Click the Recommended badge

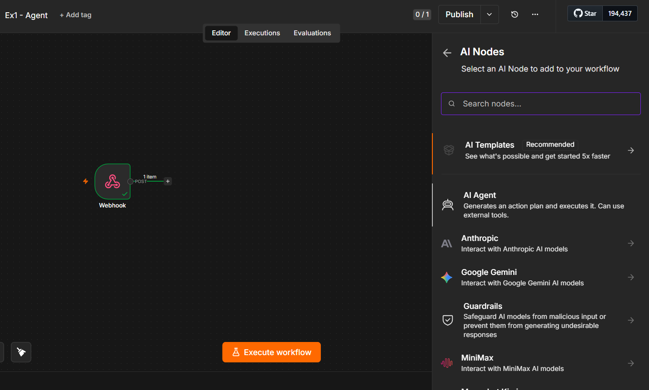(x=550, y=144)
